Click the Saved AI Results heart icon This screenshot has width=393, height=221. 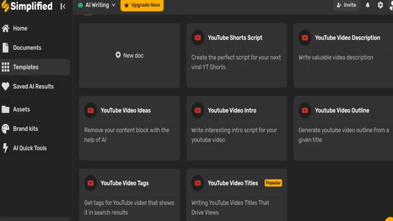point(6,87)
